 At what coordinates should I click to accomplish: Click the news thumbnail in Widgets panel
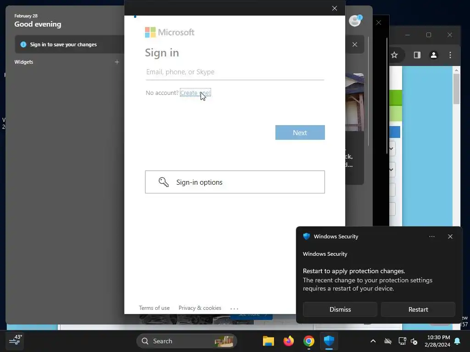355,102
